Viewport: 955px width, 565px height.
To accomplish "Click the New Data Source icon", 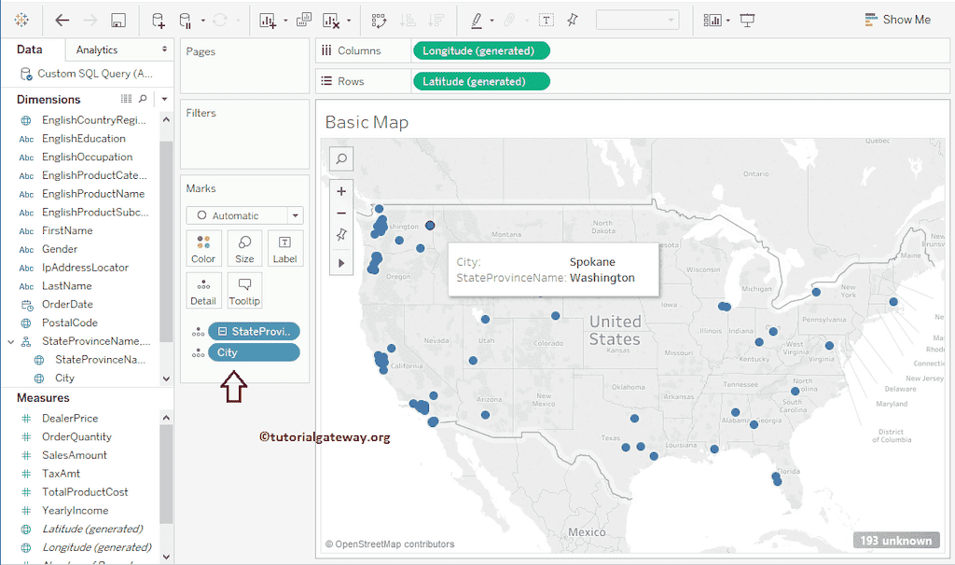I will click(x=158, y=20).
